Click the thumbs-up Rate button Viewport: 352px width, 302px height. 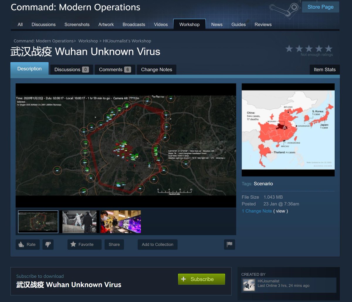click(28, 244)
